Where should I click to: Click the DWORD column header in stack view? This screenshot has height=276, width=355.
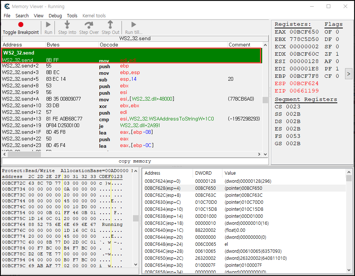[x=207, y=173]
